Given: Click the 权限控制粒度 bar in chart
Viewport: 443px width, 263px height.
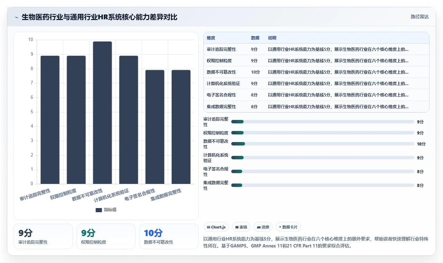Looking at the screenshot, I should pyautogui.click(x=76, y=120).
